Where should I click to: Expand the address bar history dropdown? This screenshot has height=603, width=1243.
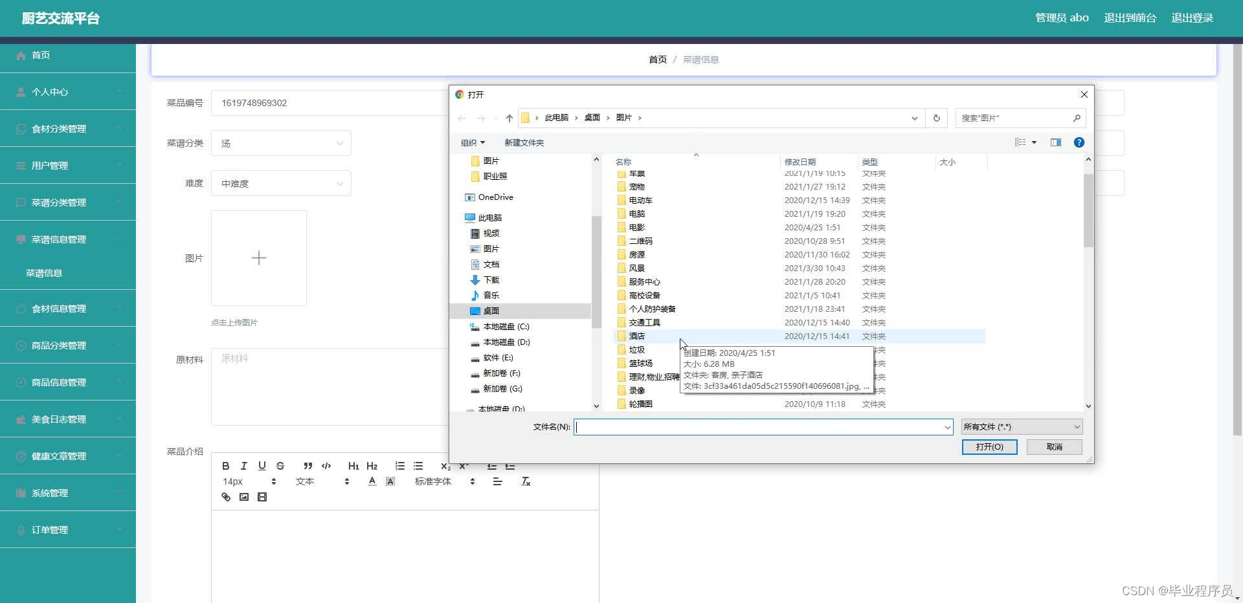click(914, 118)
